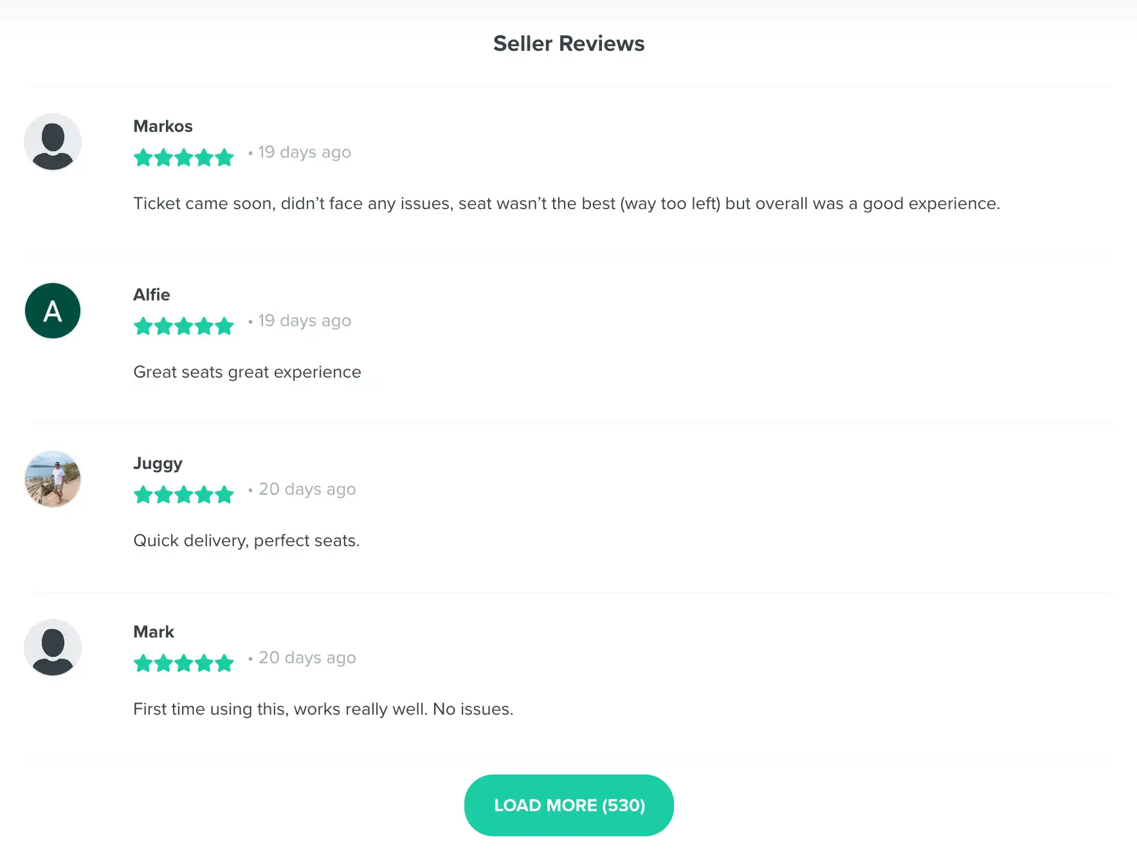This screenshot has height=862, width=1137.
Task: Select Markos's review text about ticket delivery
Action: 566,203
